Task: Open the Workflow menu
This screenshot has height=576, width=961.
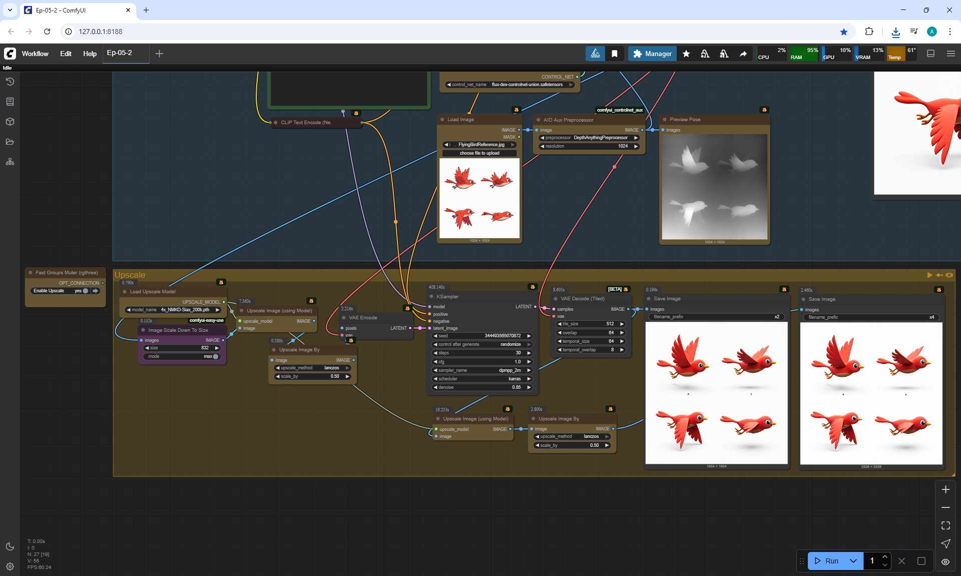Action: click(x=35, y=54)
